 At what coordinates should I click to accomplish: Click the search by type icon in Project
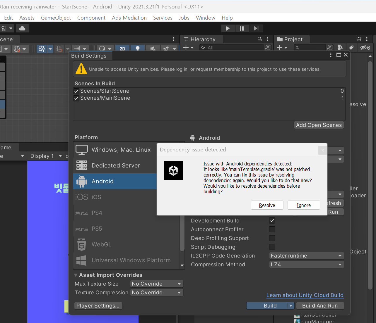(340, 48)
